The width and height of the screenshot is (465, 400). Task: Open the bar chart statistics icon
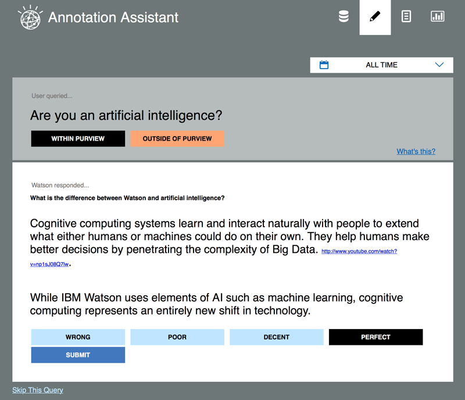[437, 17]
